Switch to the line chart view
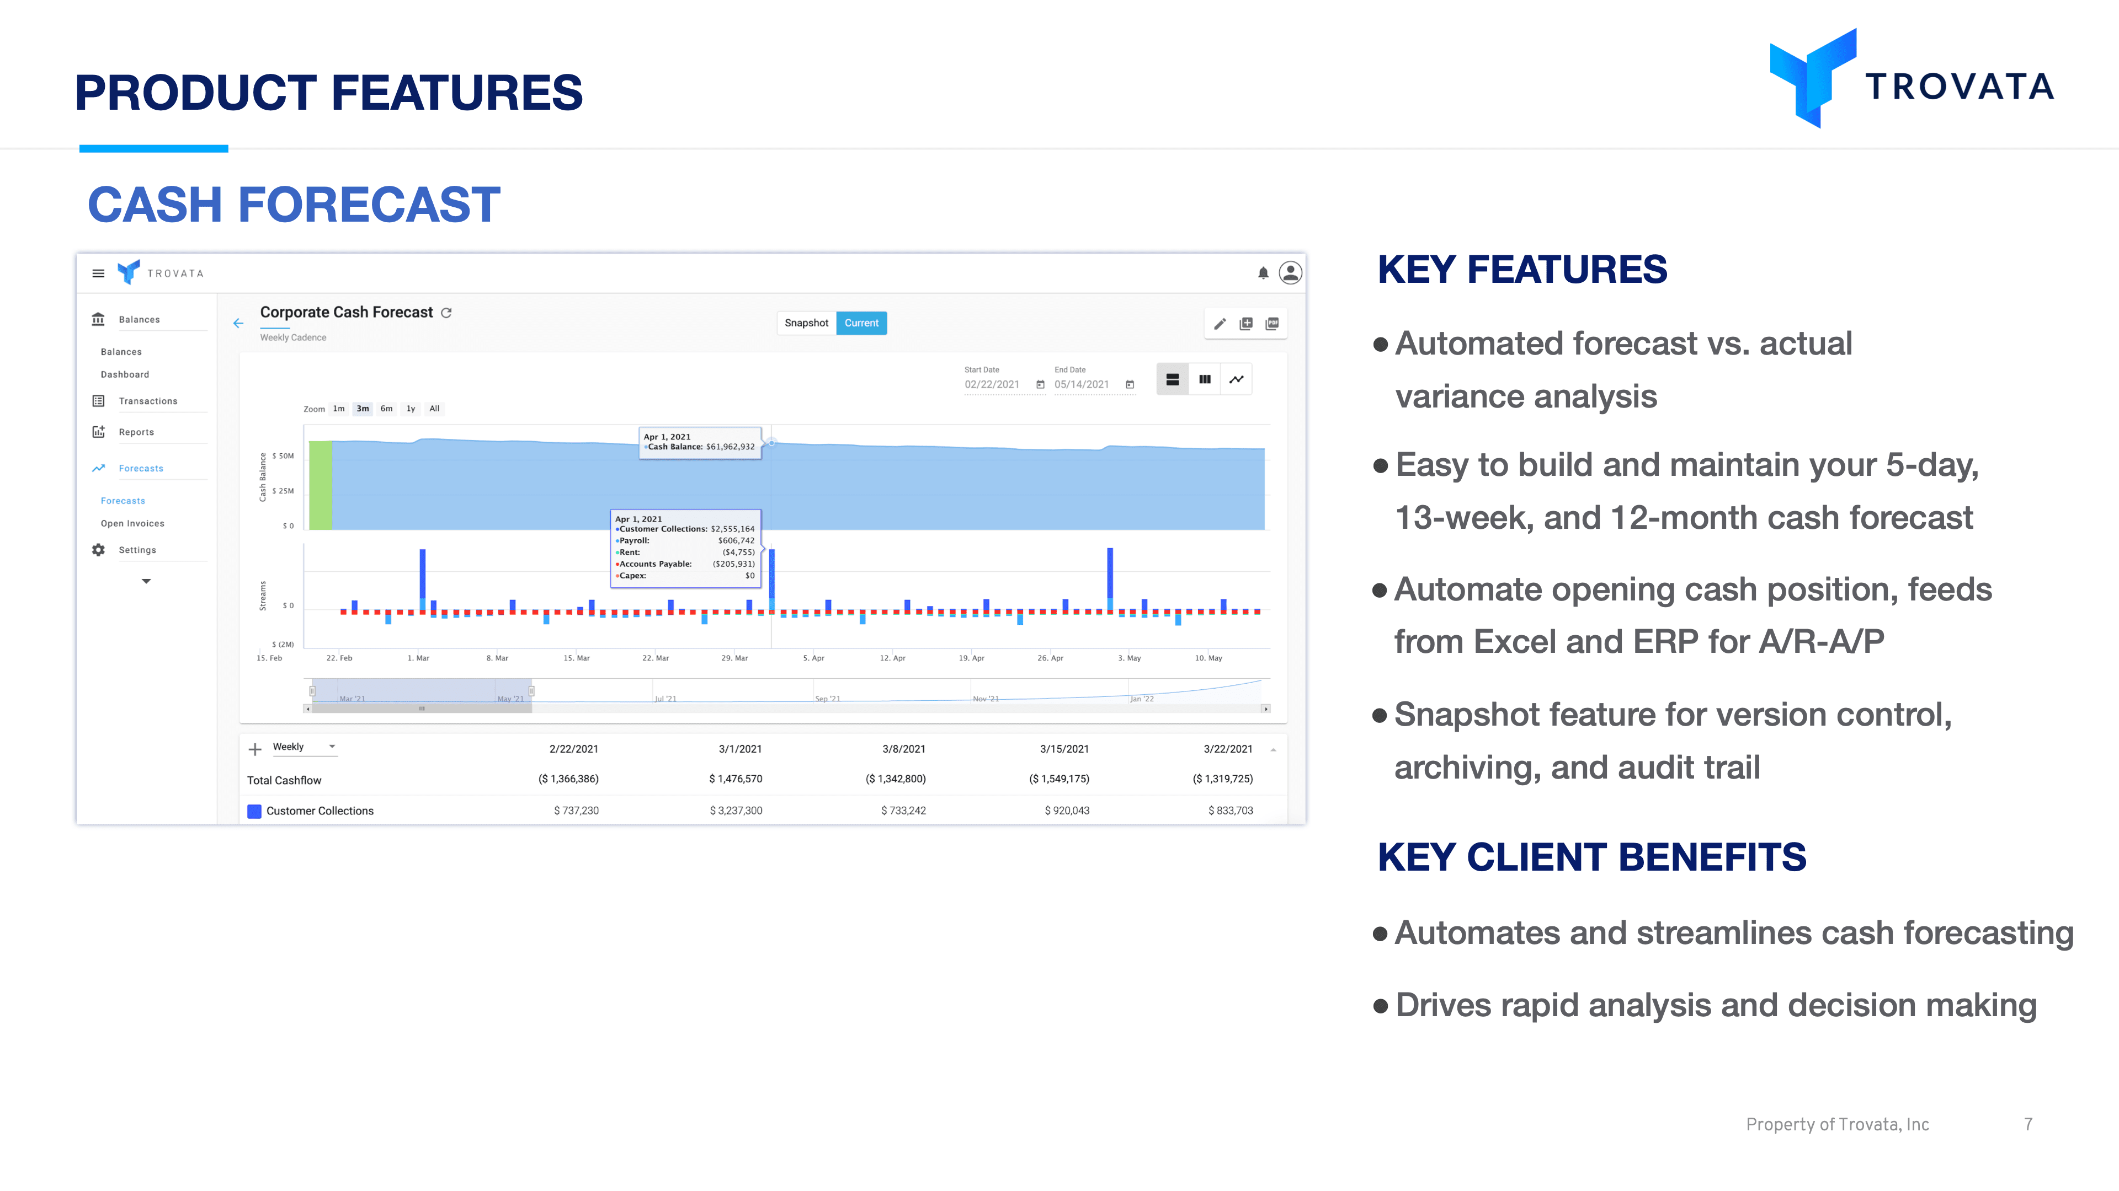 (1236, 380)
